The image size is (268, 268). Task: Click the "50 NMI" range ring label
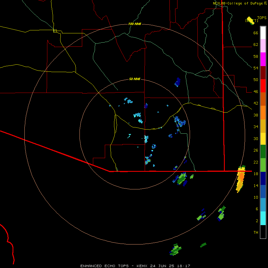pyautogui.click(x=135, y=79)
